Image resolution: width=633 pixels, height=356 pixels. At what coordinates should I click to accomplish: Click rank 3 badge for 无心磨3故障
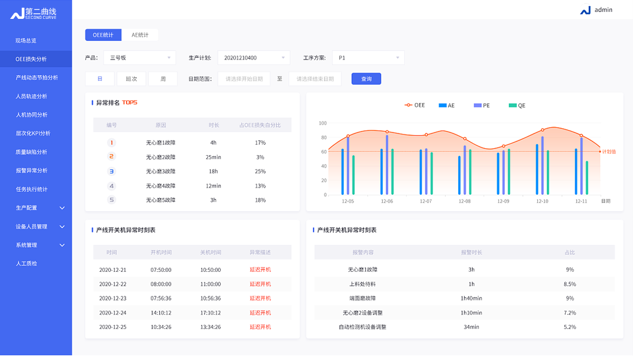point(112,171)
